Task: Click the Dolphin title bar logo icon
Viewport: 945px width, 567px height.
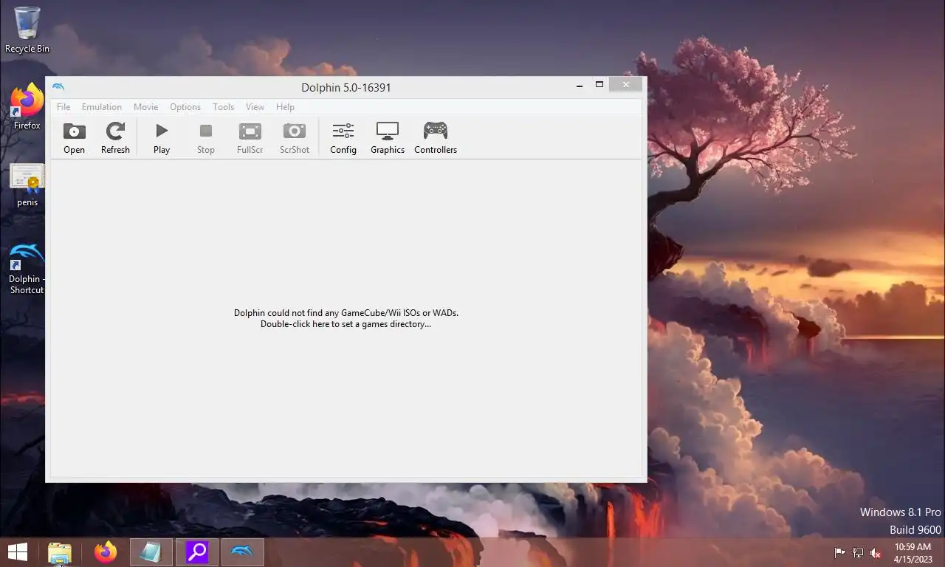Action: pos(58,87)
